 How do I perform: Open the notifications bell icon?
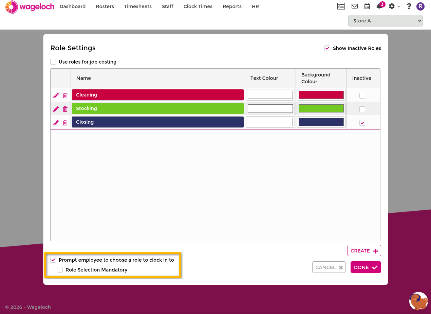tap(379, 6)
